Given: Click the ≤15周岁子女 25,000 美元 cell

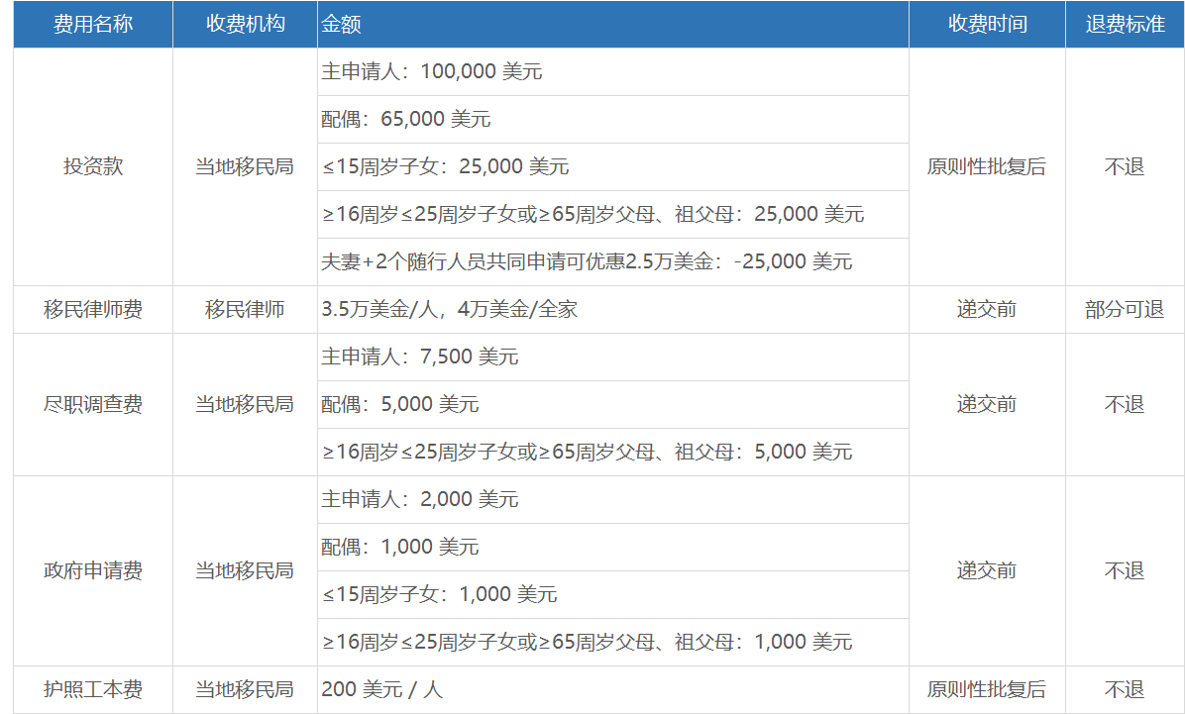Looking at the screenshot, I should 446,166.
